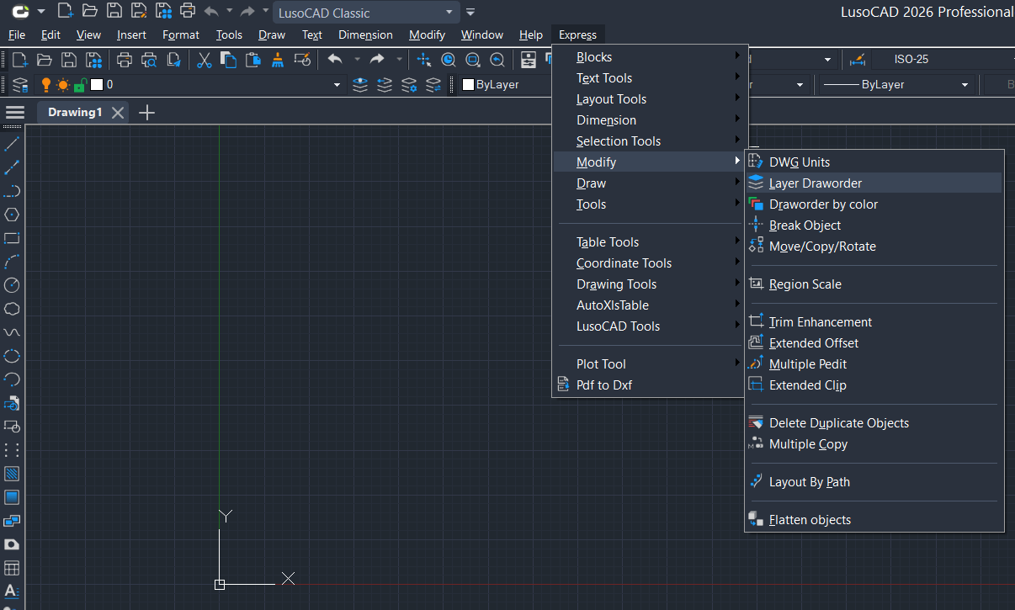Screen dimensions: 1015x610
Task: Add a new drawing tab with plus button
Action: pos(146,112)
